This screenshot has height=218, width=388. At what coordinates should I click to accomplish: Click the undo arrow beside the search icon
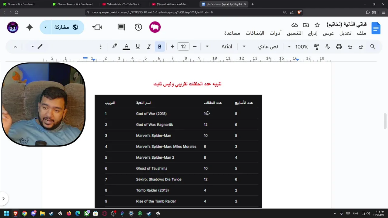tap(361, 47)
